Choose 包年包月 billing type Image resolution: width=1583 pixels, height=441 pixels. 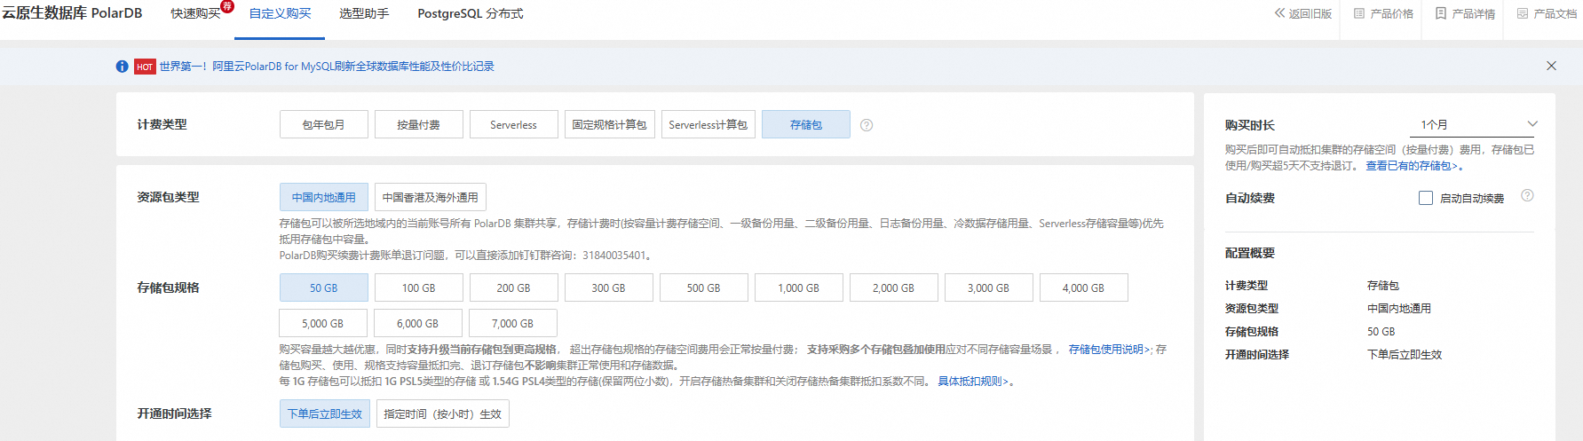tap(324, 124)
